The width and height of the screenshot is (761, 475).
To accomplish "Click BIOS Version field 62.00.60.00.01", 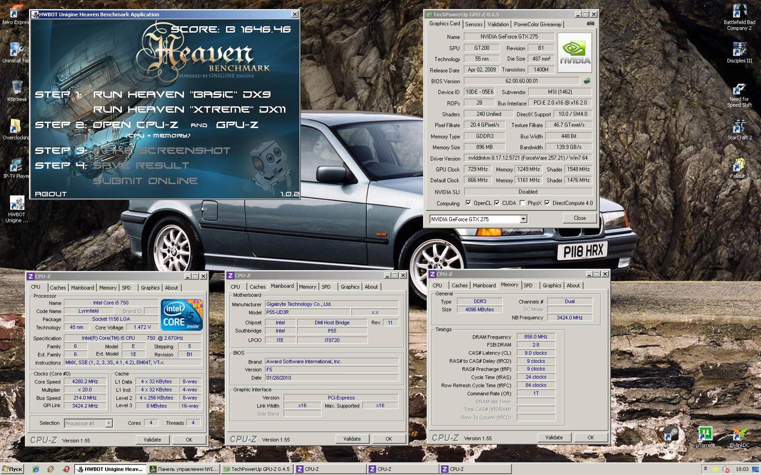I will [522, 81].
